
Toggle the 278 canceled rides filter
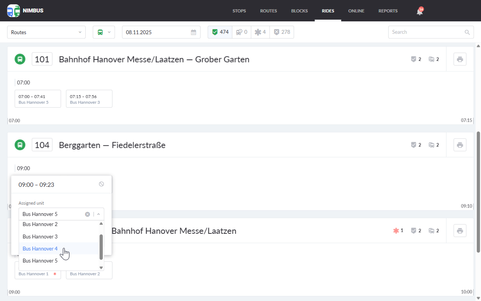click(x=282, y=32)
